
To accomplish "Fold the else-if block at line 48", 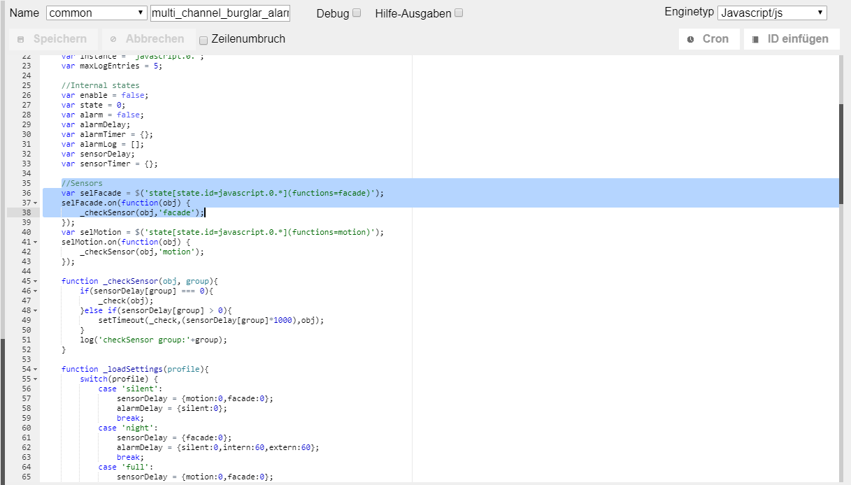I will point(36,310).
